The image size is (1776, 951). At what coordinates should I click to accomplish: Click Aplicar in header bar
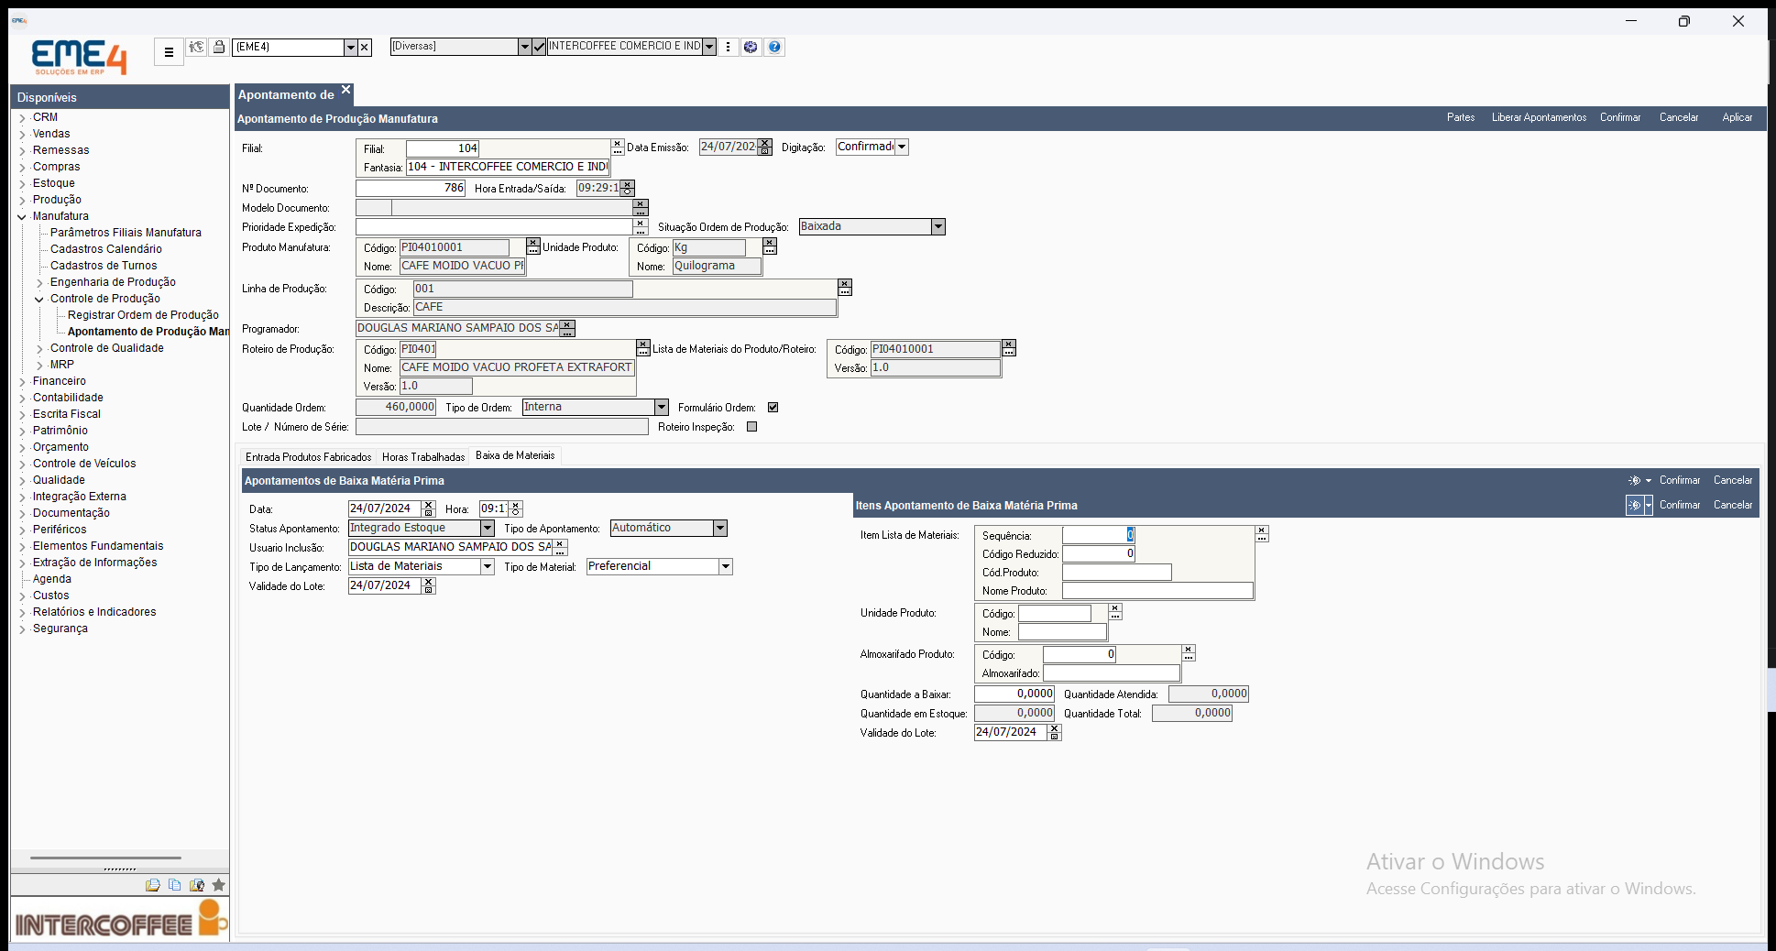coord(1737,117)
